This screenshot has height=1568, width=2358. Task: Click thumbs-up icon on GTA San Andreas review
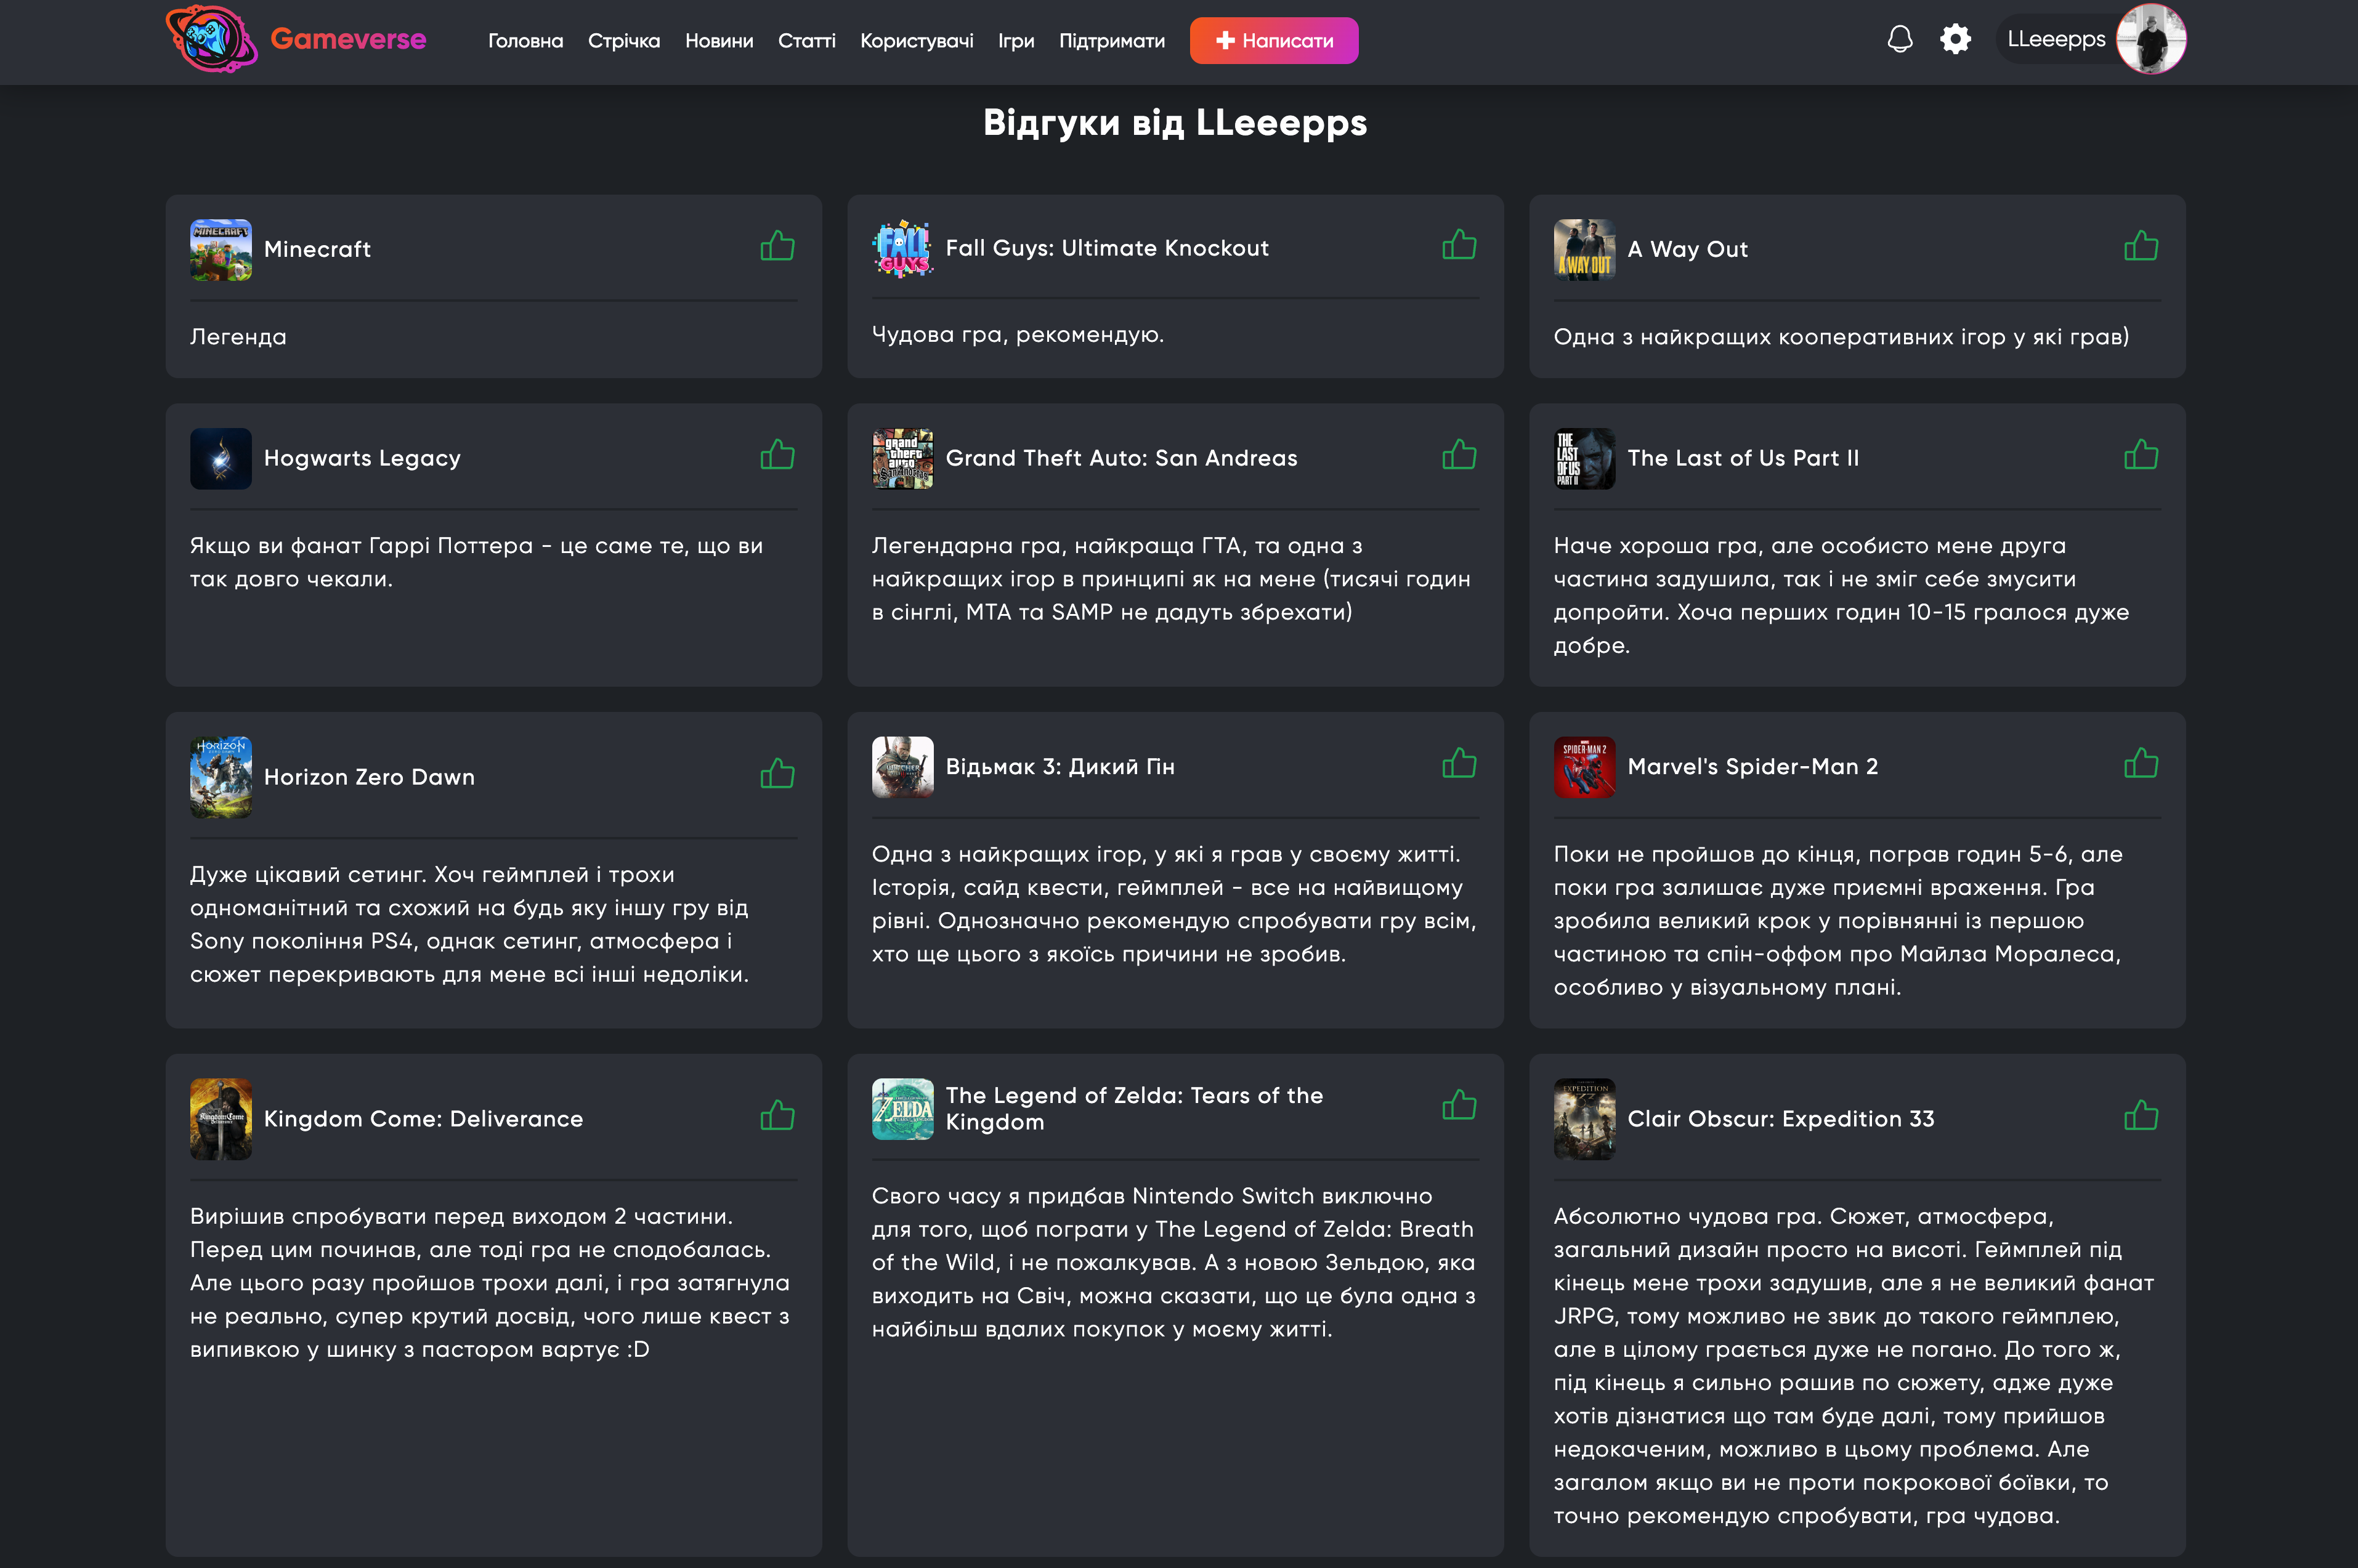pos(1459,455)
